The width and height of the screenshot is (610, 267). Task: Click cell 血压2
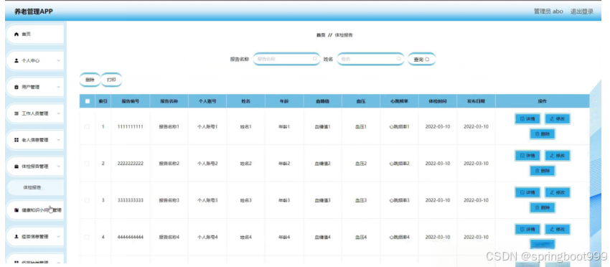click(361, 164)
